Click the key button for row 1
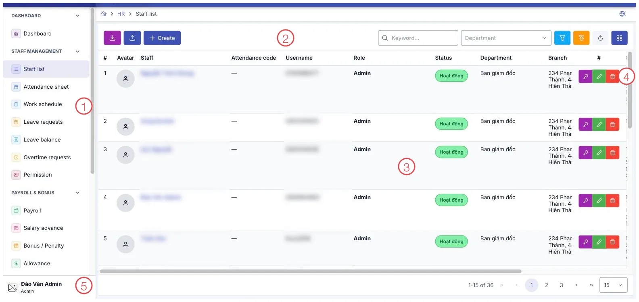The height and width of the screenshot is (302, 639). pos(585,77)
